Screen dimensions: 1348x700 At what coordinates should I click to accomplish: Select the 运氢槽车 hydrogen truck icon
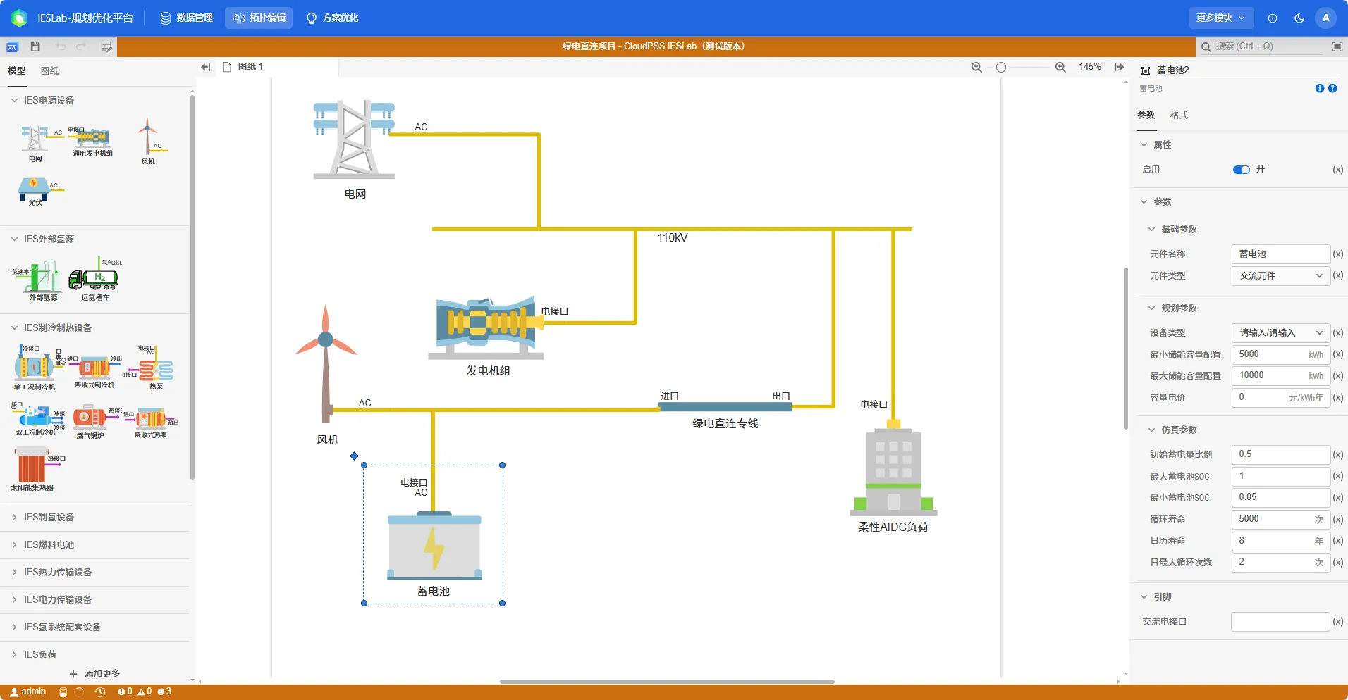pyautogui.click(x=94, y=279)
